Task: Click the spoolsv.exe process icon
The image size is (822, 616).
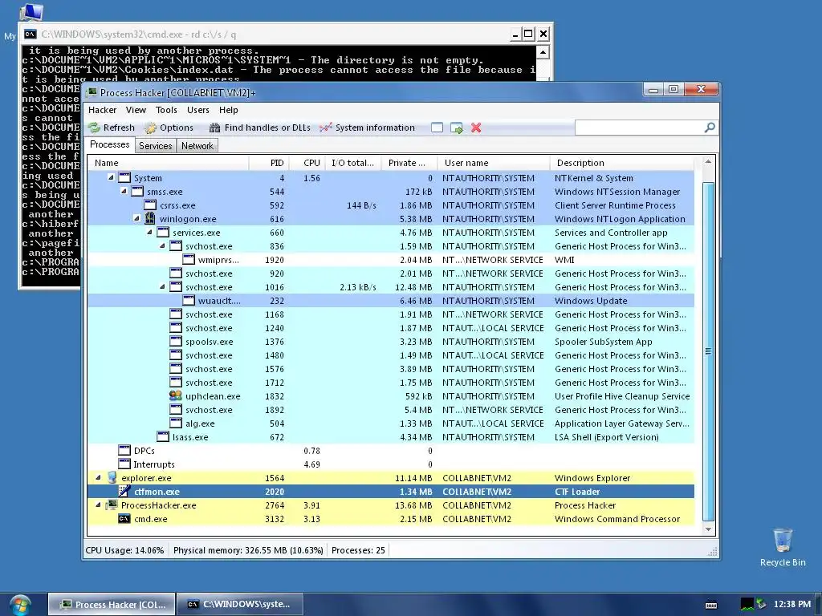Action: tap(176, 341)
